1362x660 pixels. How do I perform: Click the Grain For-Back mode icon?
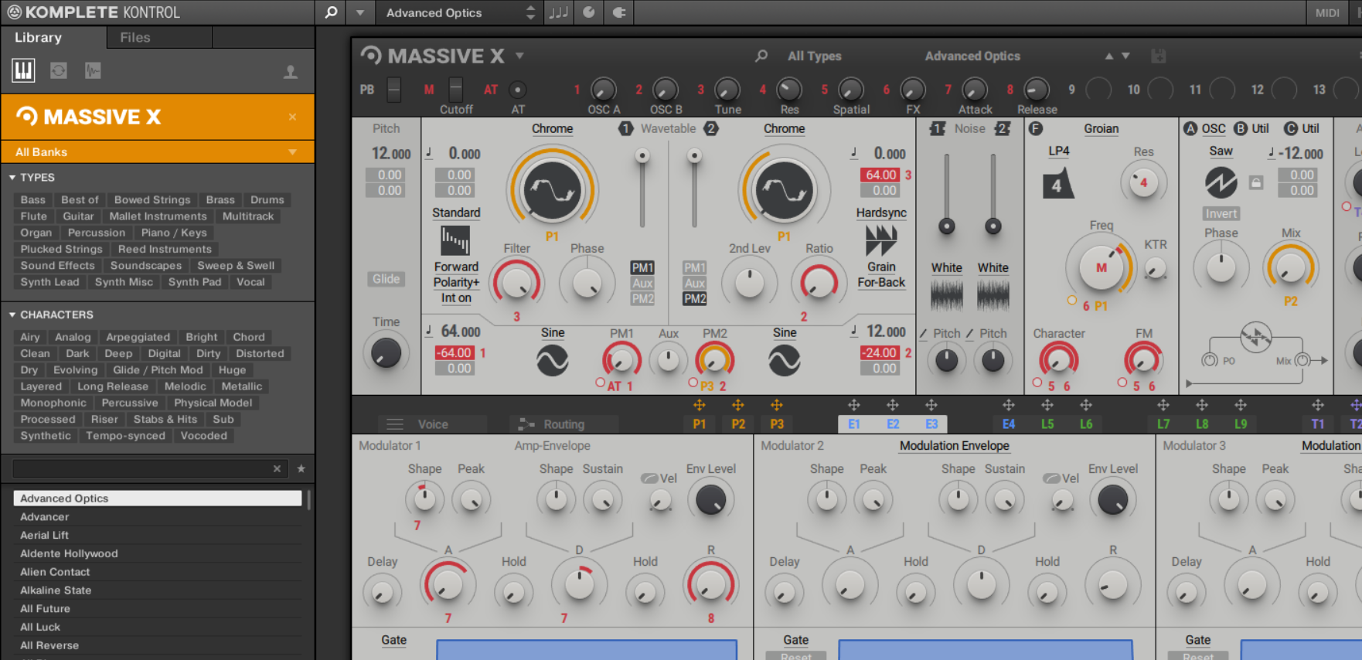pyautogui.click(x=881, y=240)
